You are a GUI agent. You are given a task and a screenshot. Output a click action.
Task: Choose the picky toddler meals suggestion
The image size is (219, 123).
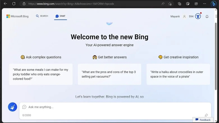click(41, 74)
